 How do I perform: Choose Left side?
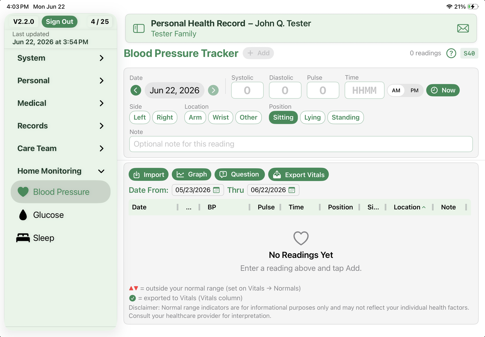(x=140, y=117)
